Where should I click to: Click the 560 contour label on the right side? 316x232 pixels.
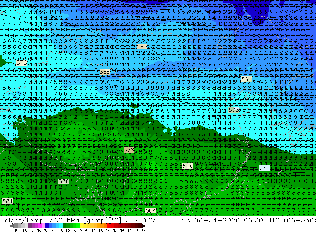point(246,79)
